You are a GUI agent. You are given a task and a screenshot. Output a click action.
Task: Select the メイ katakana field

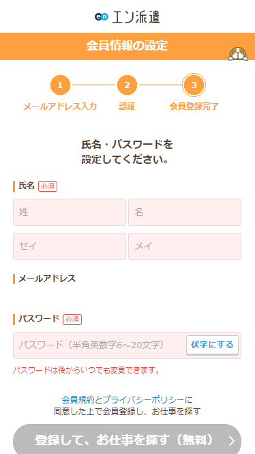click(185, 246)
